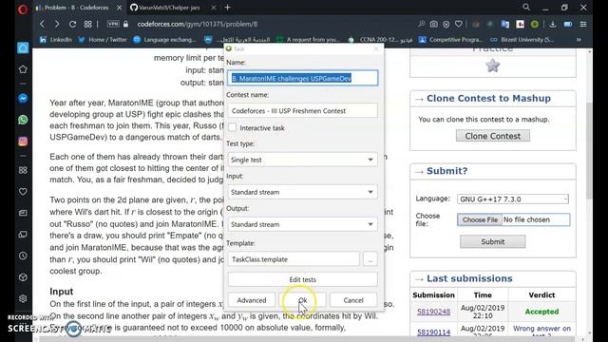
Task: Open submission 58190248 link
Action: 433,312
